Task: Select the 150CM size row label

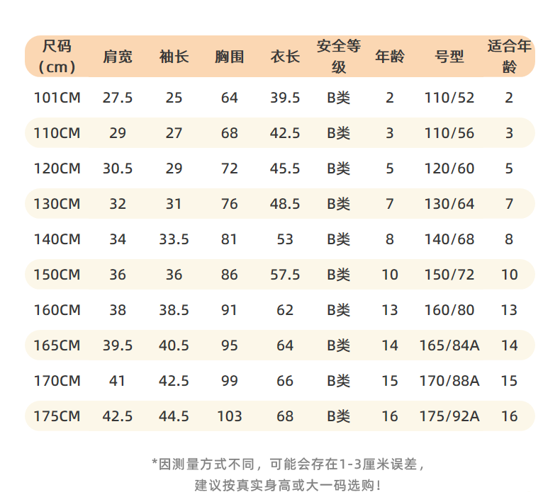Action: click(x=57, y=275)
